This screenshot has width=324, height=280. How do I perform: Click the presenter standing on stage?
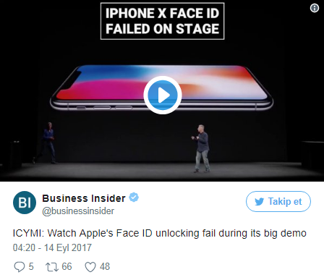tap(202, 148)
